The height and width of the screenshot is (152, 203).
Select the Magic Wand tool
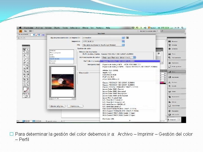pyautogui.click(x=24, y=52)
